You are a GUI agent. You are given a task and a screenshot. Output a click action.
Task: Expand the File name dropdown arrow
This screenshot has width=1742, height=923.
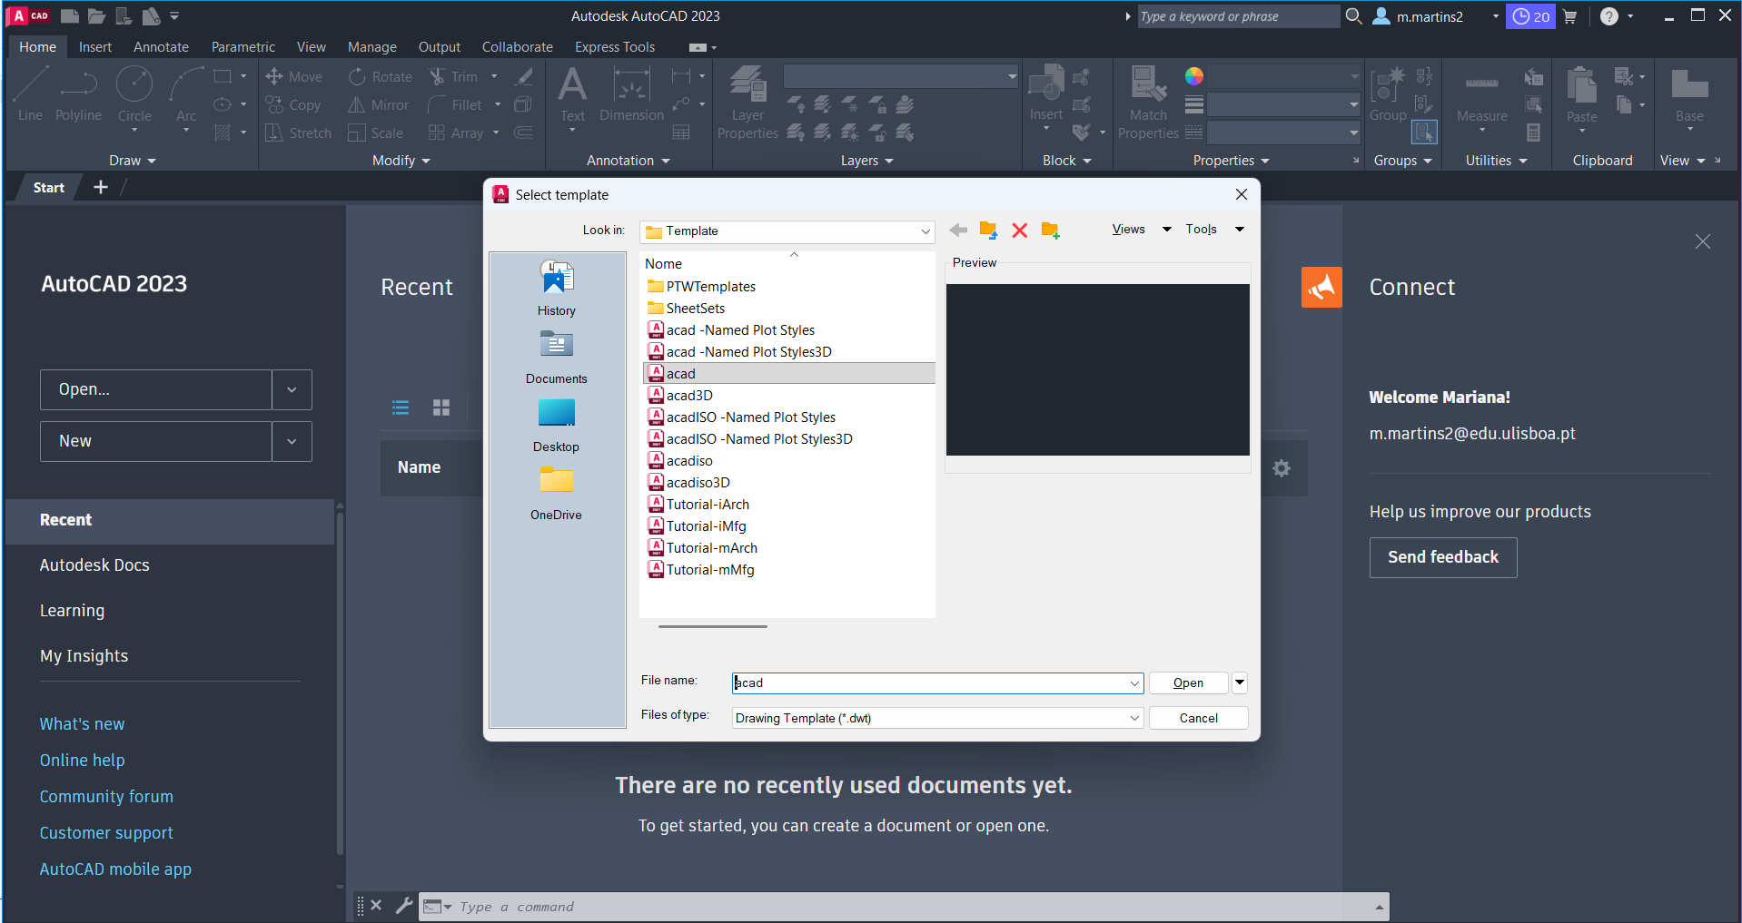[1134, 683]
